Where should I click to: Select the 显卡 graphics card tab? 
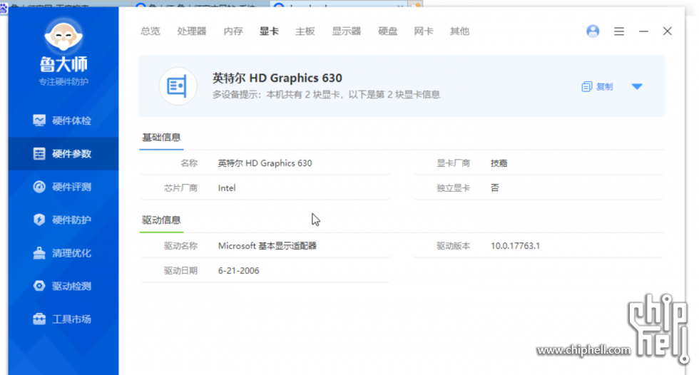270,31
